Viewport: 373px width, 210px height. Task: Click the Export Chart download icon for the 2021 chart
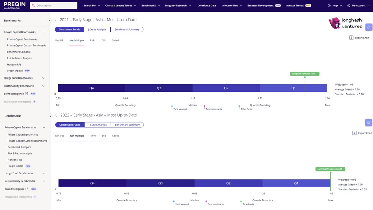click(x=351, y=38)
